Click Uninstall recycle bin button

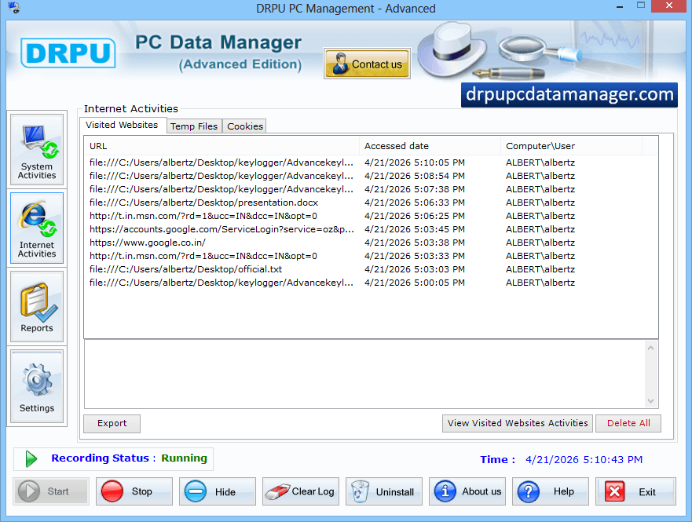(384, 491)
